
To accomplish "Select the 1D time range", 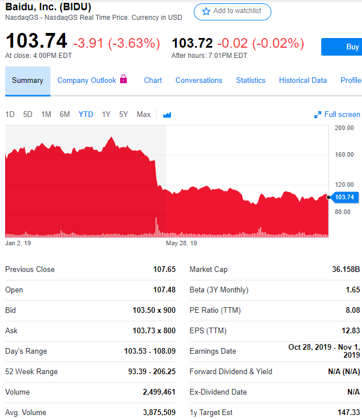I will 10,115.
